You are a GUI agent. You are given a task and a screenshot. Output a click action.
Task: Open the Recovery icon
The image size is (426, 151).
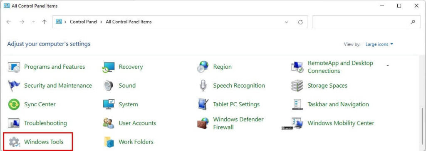109,67
